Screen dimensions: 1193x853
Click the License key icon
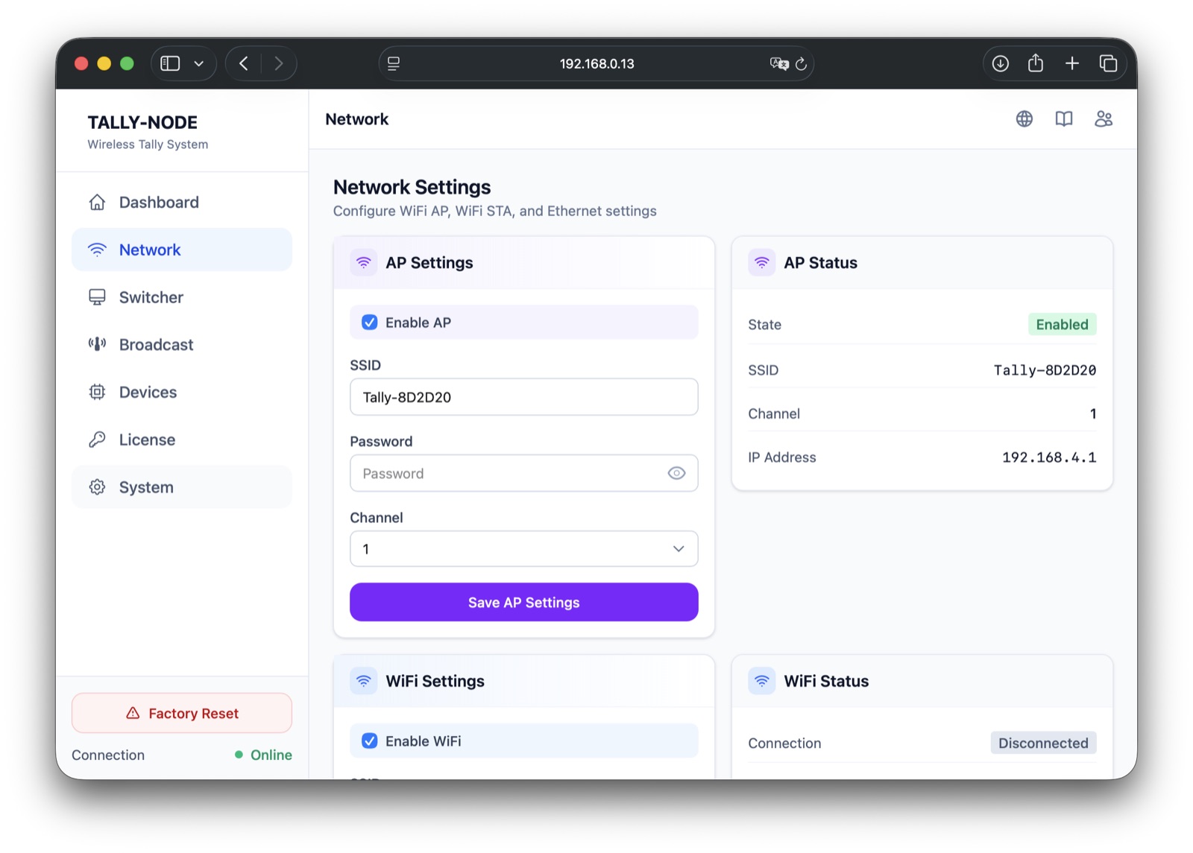(97, 440)
